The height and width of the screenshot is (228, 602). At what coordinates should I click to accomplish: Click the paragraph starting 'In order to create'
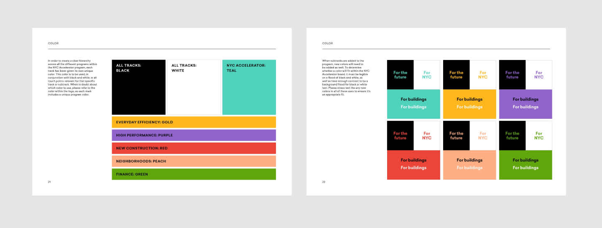pyautogui.click(x=73, y=78)
